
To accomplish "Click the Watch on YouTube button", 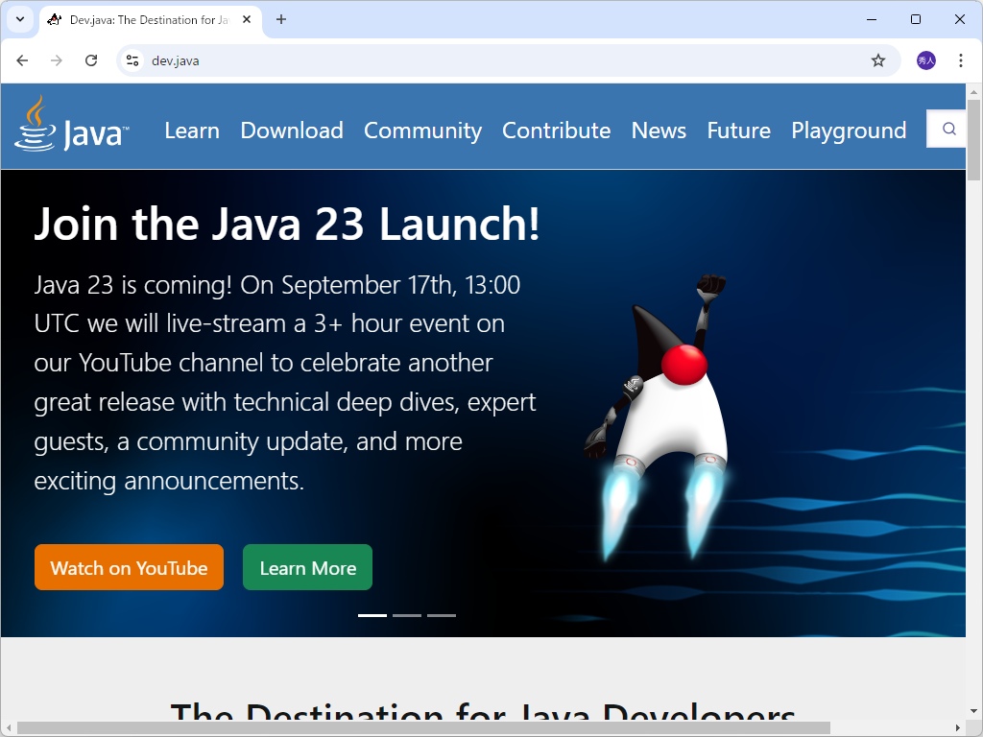I will (129, 567).
